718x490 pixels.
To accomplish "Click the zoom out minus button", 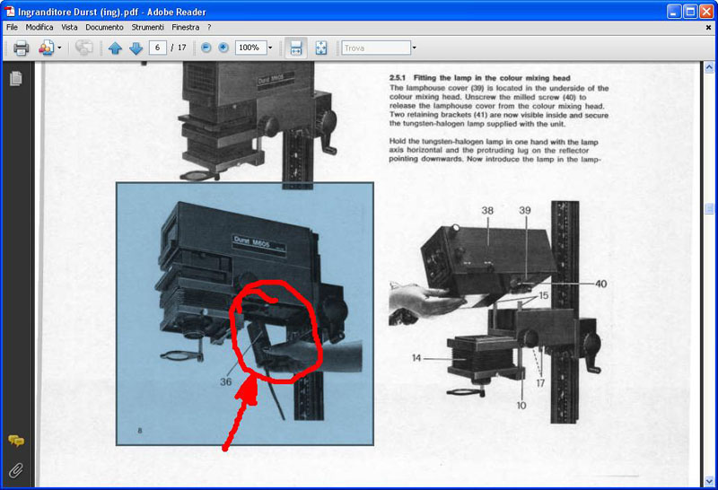I will (x=206, y=48).
